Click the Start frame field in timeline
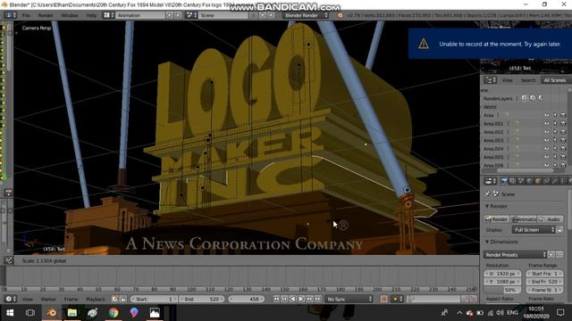The height and width of the screenshot is (321, 572). pos(155,300)
